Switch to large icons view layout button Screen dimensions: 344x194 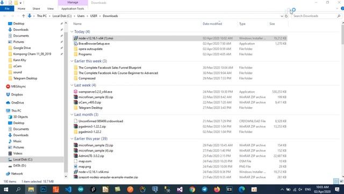[x=341, y=182]
